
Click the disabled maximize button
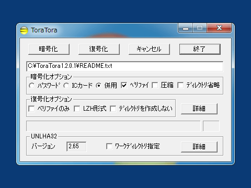tap(200, 28)
